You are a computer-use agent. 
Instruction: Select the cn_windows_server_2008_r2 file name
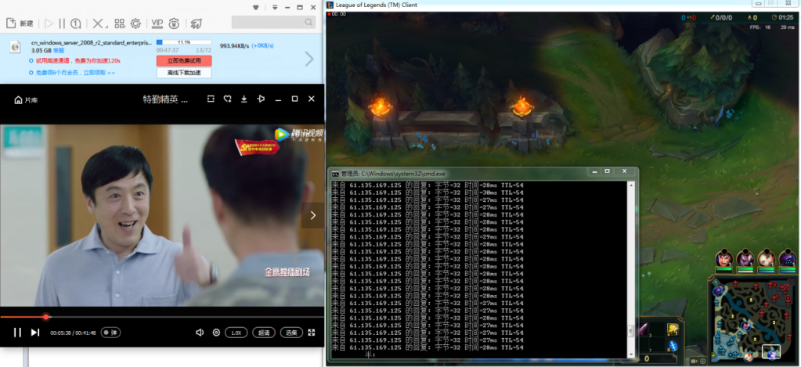pyautogui.click(x=92, y=43)
